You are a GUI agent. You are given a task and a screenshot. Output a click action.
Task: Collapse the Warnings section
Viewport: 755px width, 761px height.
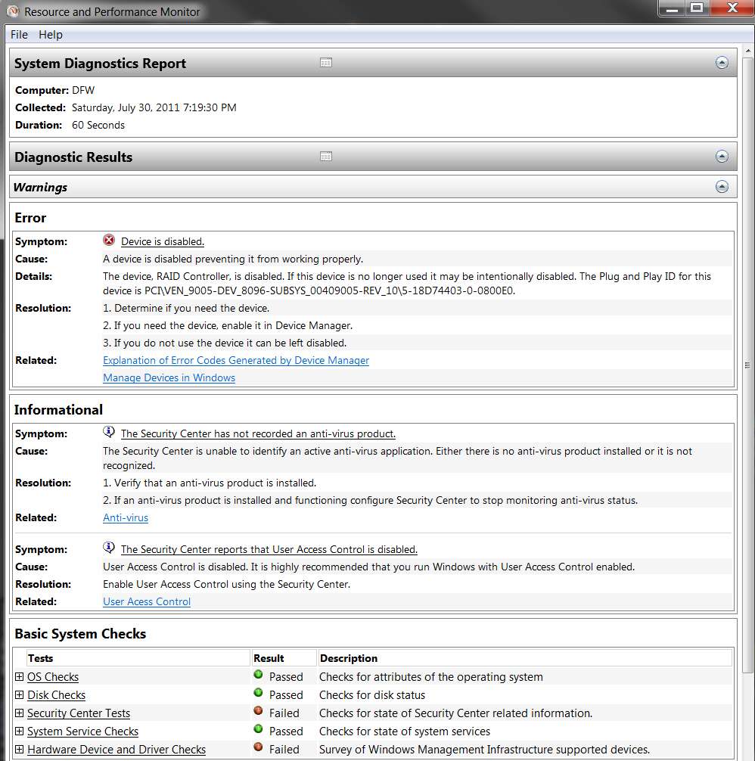722,187
